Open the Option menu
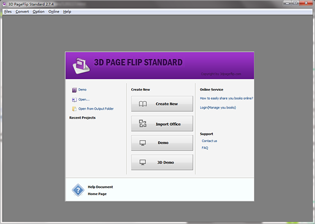The image size is (315, 224). pyautogui.click(x=38, y=12)
